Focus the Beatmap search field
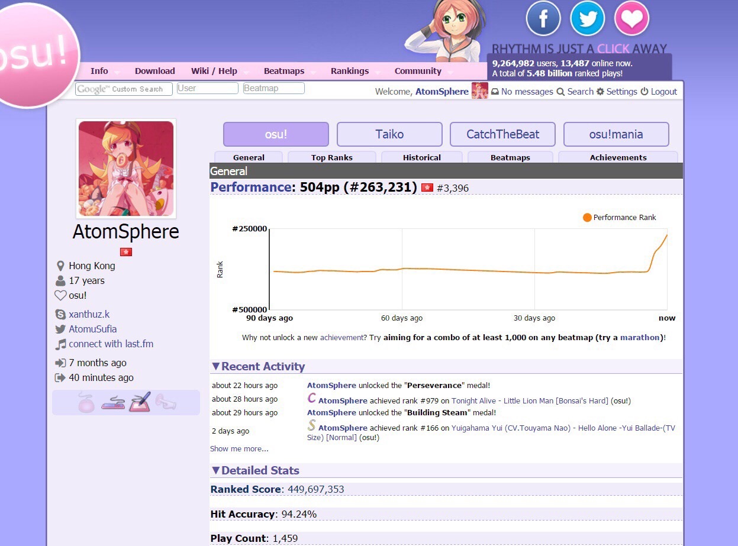 pyautogui.click(x=273, y=88)
